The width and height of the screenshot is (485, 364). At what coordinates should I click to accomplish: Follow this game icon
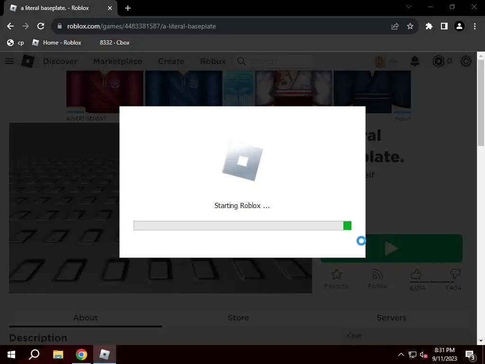click(377, 279)
